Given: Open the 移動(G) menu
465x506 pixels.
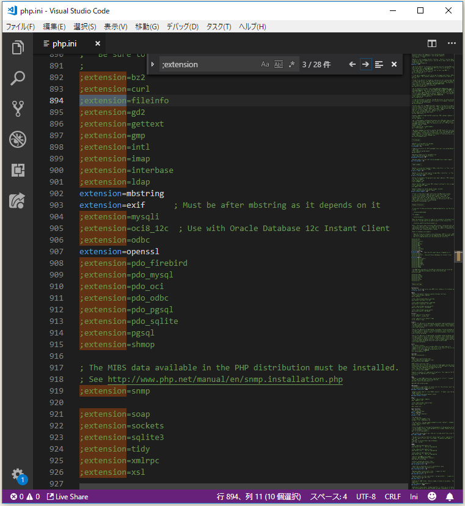Looking at the screenshot, I should 147,27.
